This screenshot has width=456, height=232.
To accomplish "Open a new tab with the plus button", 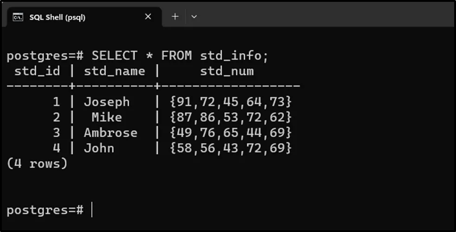I will 175,17.
